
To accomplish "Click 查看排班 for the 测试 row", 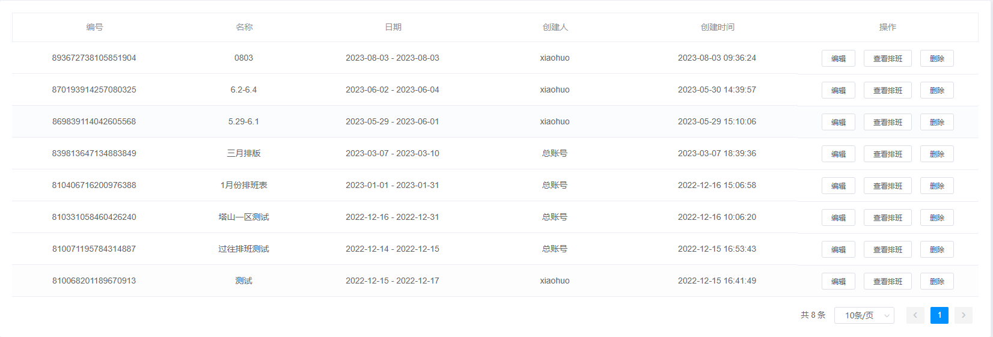I will (887, 281).
